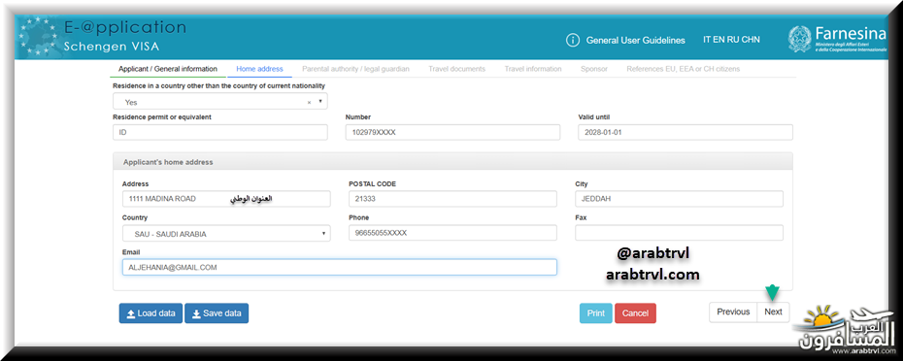Click the Valid until date field
This screenshot has width=903, height=361.
pyautogui.click(x=686, y=132)
